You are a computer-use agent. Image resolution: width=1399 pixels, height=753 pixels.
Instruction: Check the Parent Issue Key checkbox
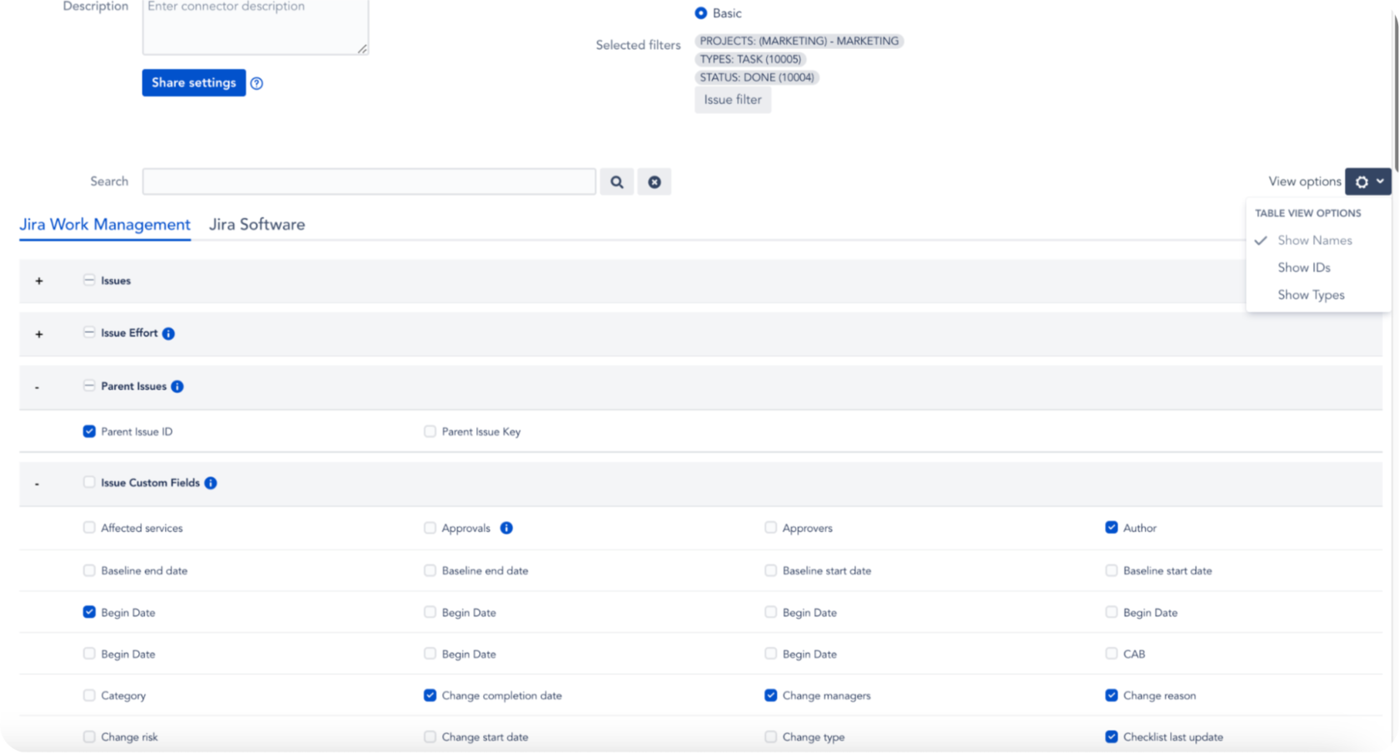tap(430, 431)
